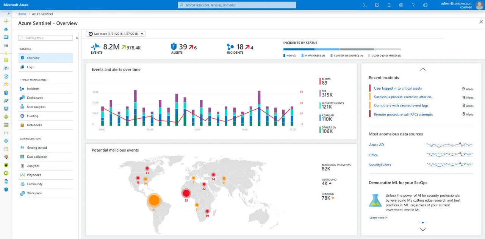This screenshot has height=239, width=485.
Task: Open Hunting from the Threat Management sidebar
Action: pyautogui.click(x=32, y=116)
